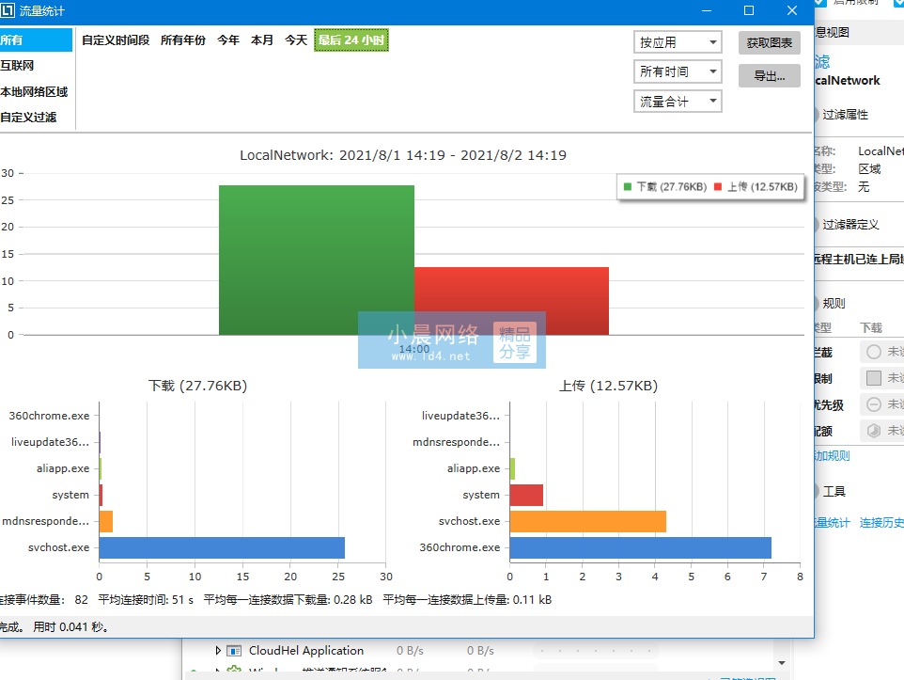Screen dimensions: 904x680
Task: Click the CloudHel Application icon in background list
Action: coord(234,651)
